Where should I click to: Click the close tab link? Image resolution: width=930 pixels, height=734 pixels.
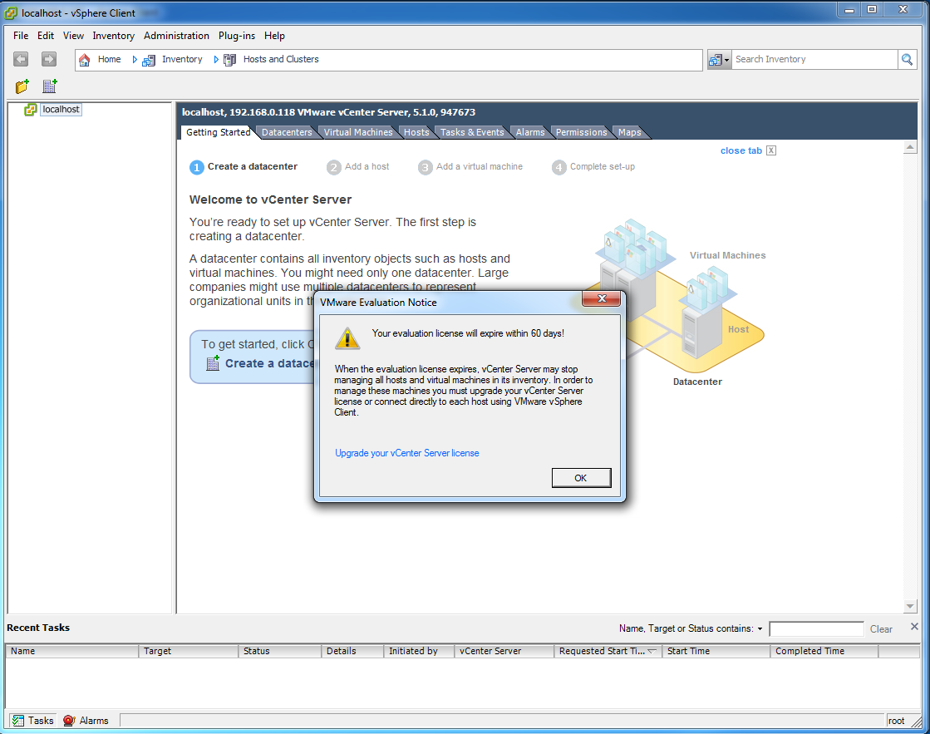741,150
